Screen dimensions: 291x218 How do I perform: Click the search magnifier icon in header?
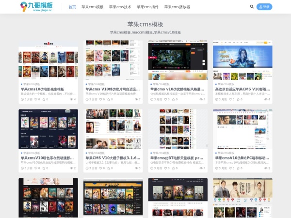pyautogui.click(x=252, y=7)
